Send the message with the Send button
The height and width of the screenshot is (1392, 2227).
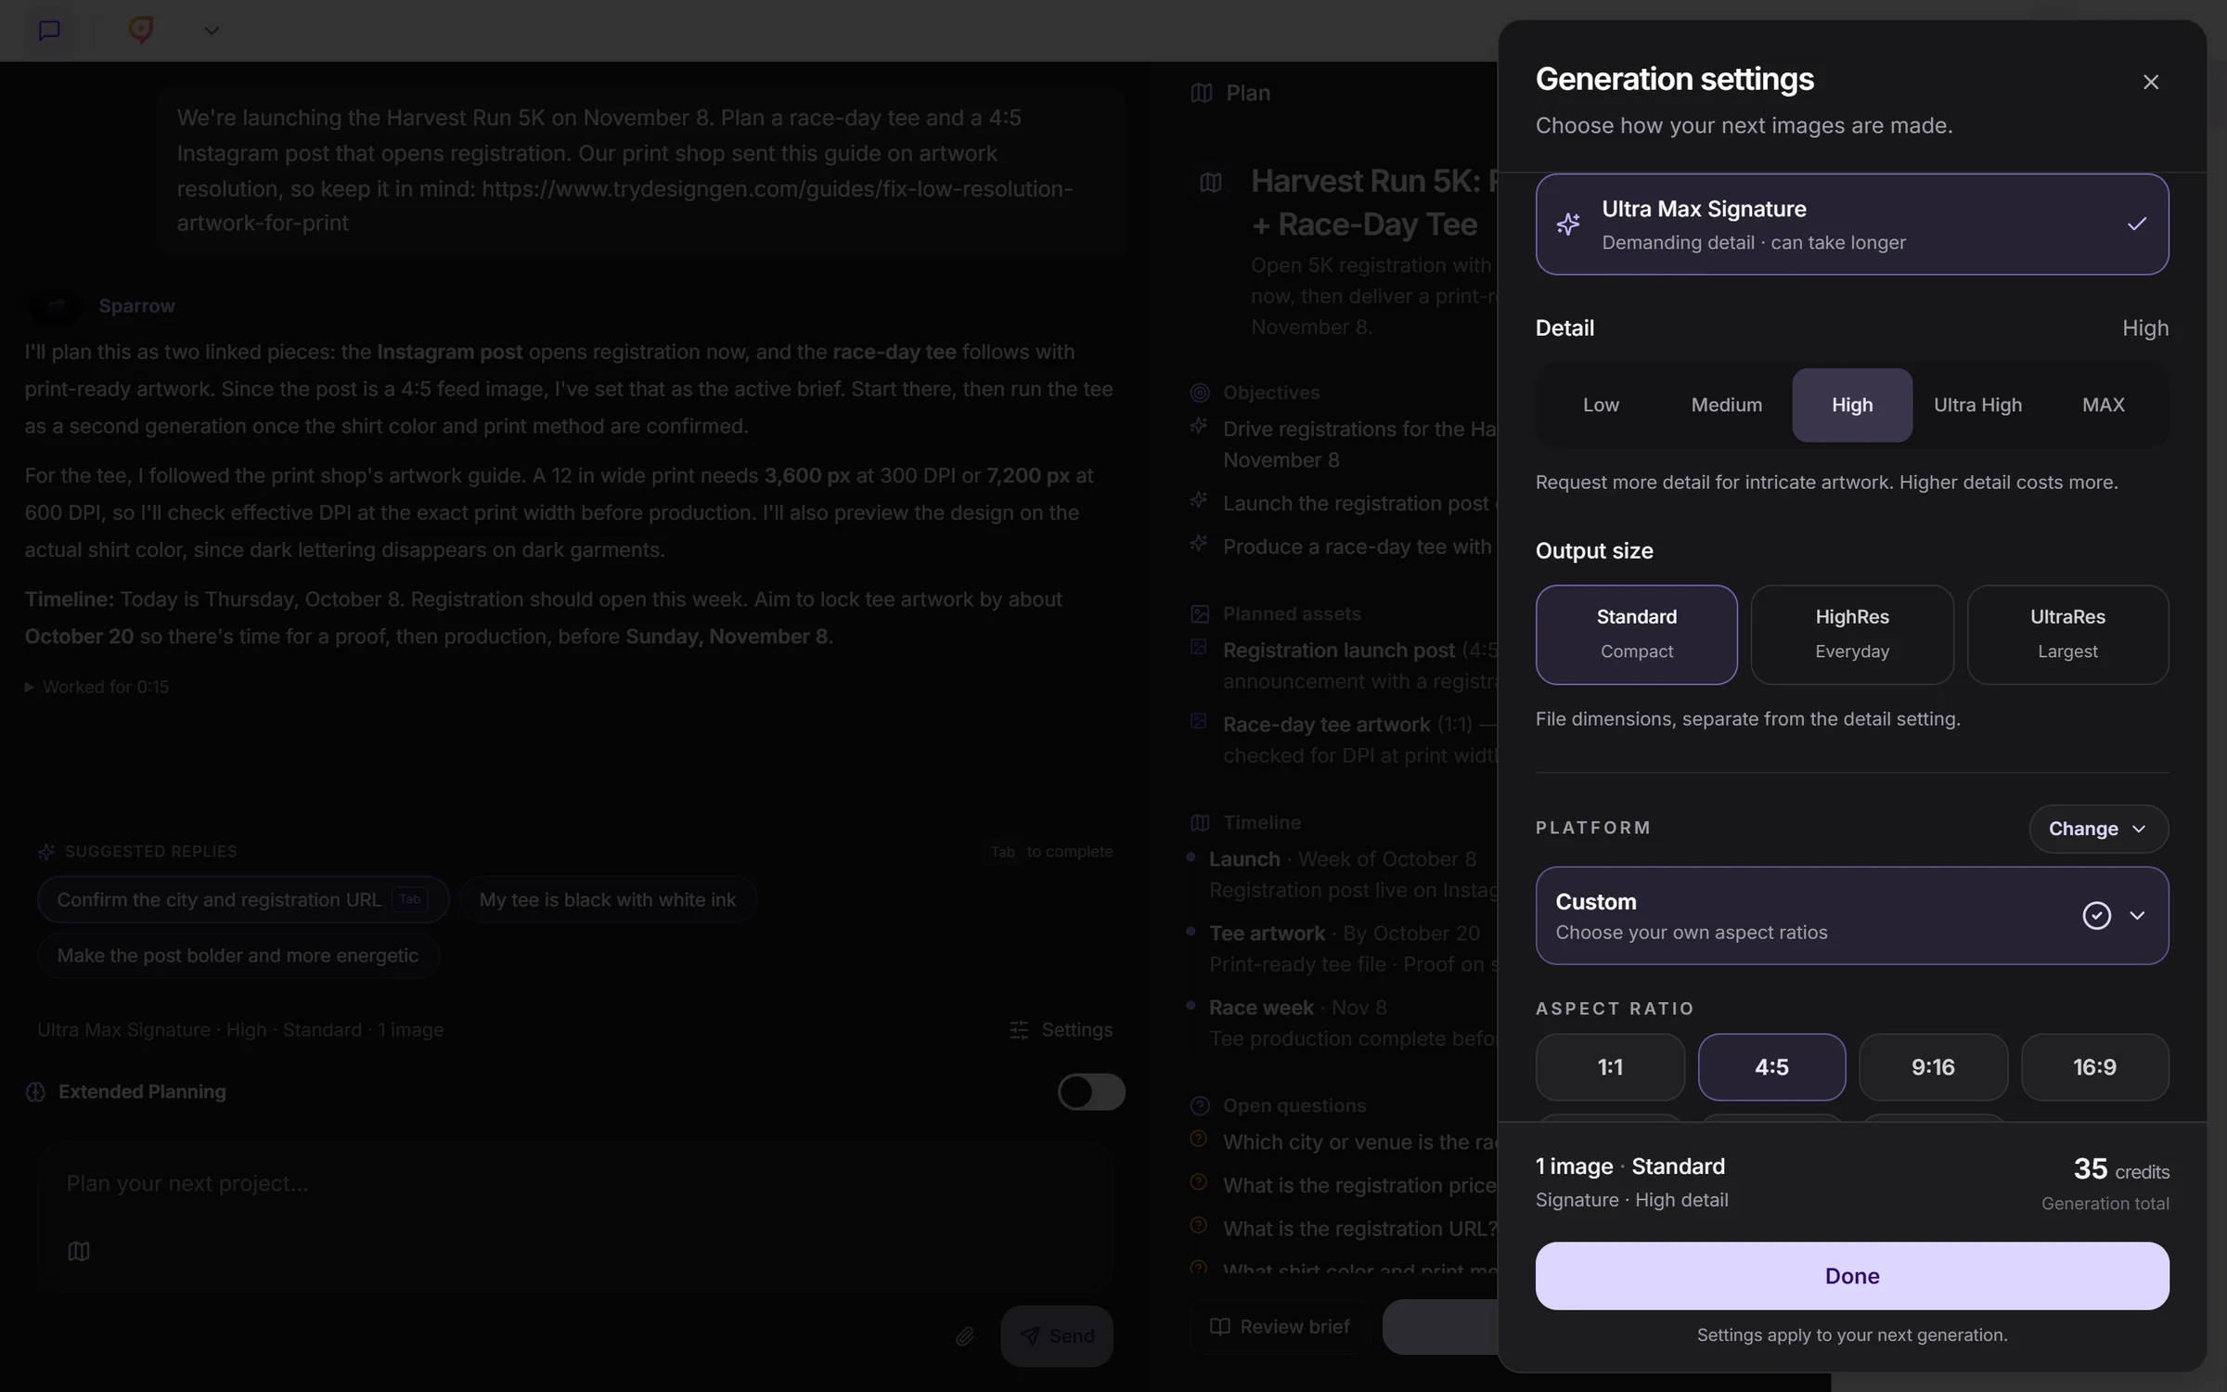click(x=1056, y=1335)
